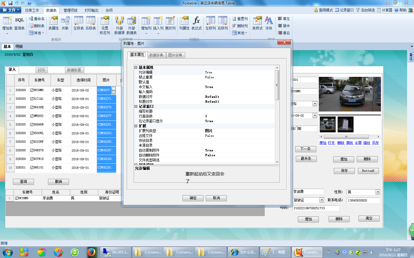The width and height of the screenshot is (414, 258).
Task: Click the 右移表 icon
Action: [x=91, y=24]
